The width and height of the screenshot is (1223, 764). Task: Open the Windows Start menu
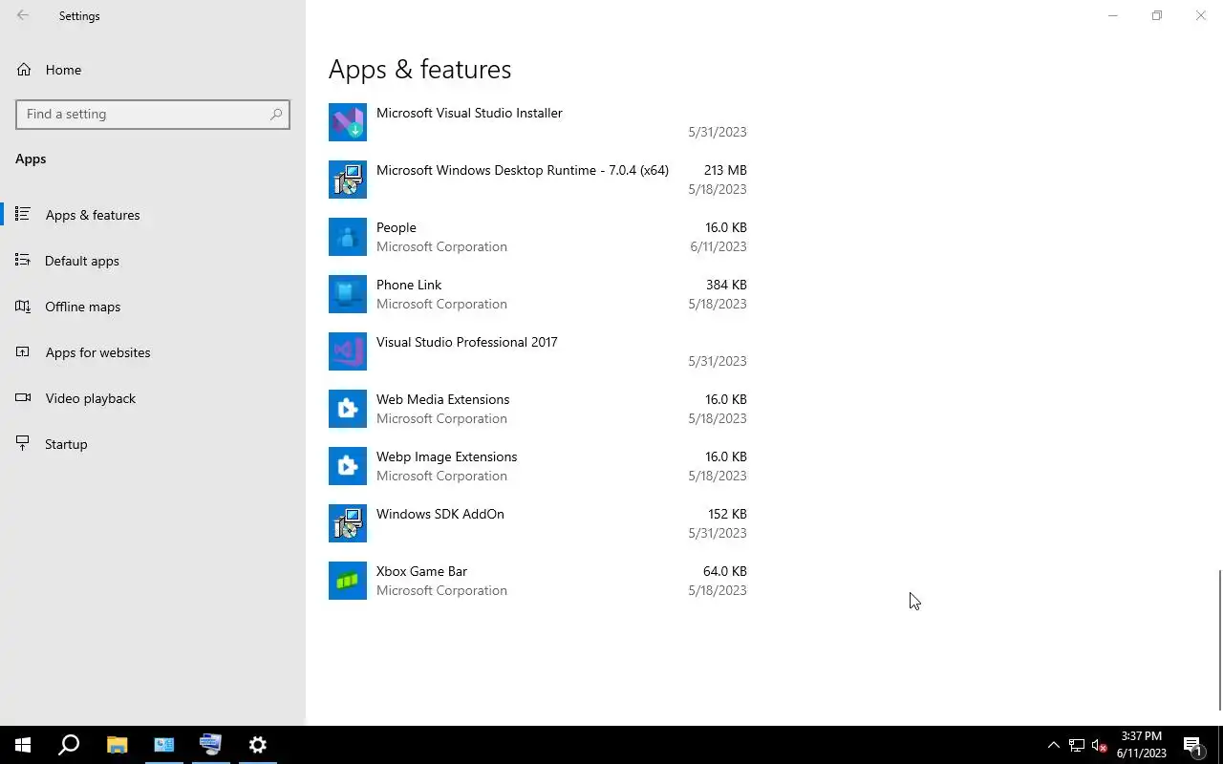pyautogui.click(x=23, y=745)
